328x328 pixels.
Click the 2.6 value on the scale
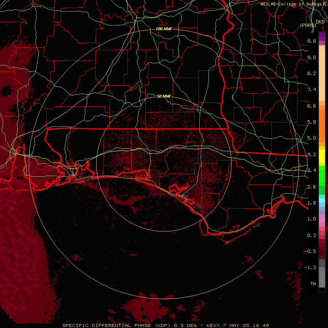(x=312, y=187)
